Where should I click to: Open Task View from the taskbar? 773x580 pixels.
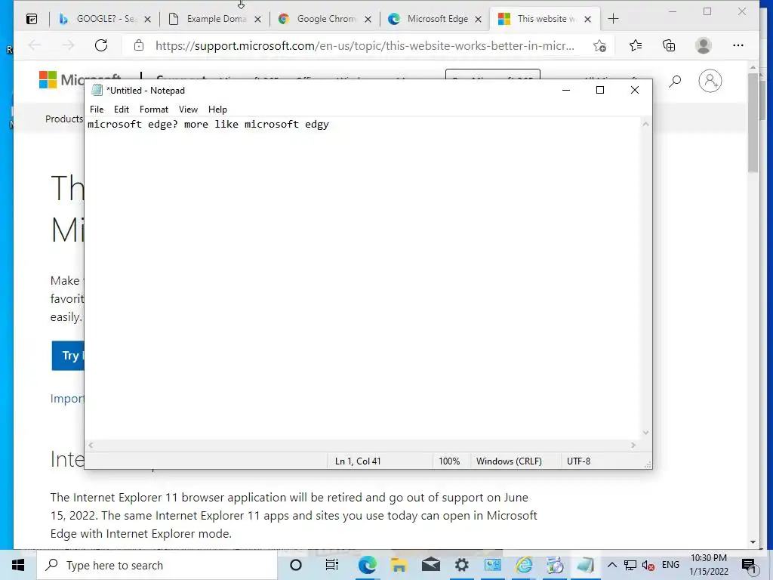[x=332, y=565]
